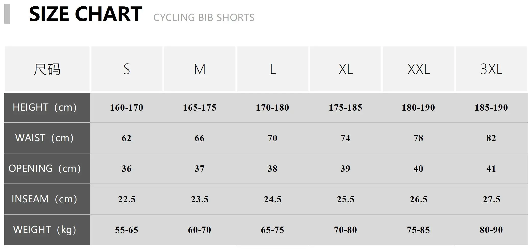Click the SIZE CHART heading
532x249 pixels.
point(85,14)
